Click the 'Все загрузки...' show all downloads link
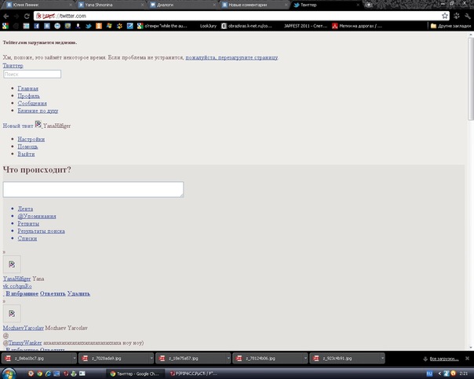This screenshot has height=379, width=474. 444,359
